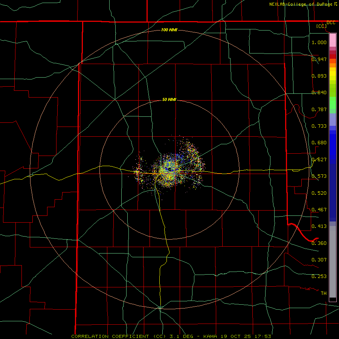Click the [CC] legend title
The width and height of the screenshot is (339, 339).
(322, 26)
